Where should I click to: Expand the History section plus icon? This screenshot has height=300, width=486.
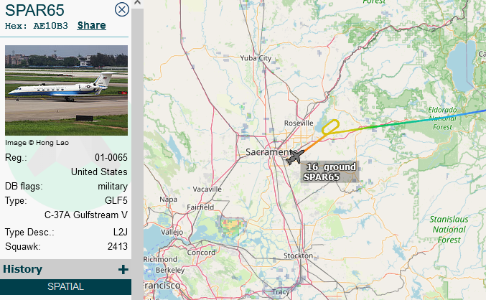(x=123, y=269)
